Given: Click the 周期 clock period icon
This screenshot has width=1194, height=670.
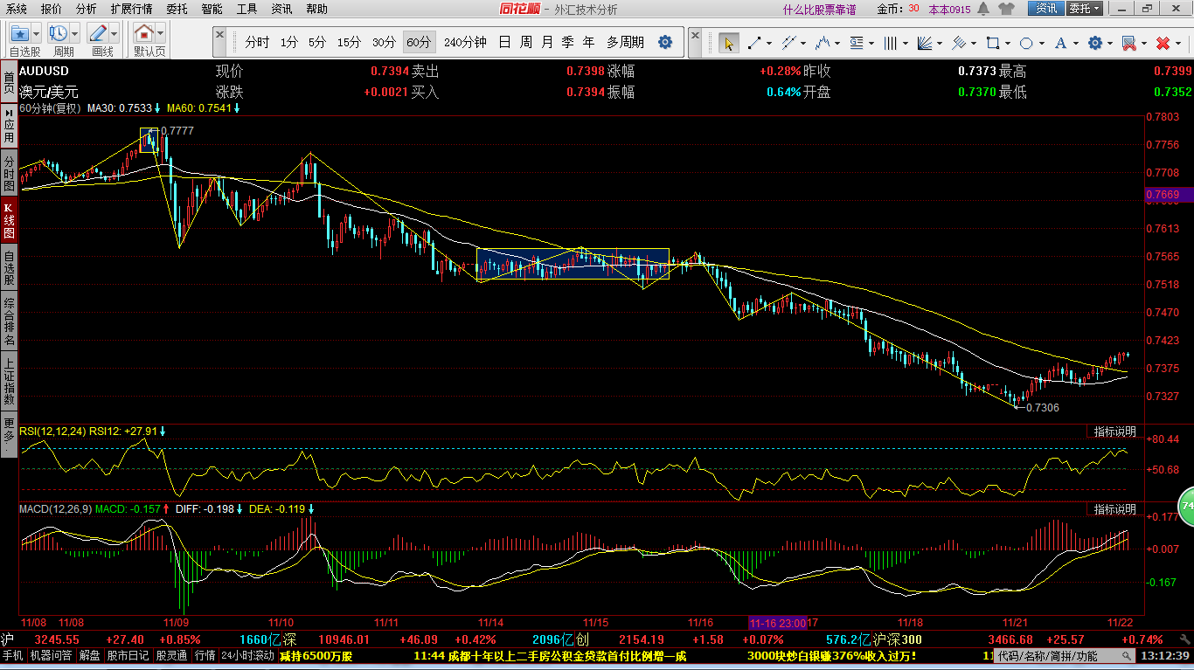Looking at the screenshot, I should [x=59, y=34].
